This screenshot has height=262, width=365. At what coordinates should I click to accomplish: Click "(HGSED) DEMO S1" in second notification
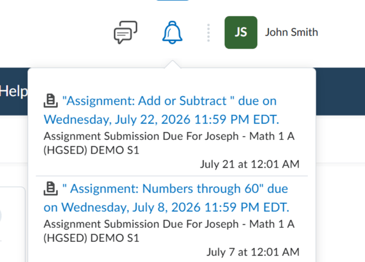pyautogui.click(x=92, y=238)
